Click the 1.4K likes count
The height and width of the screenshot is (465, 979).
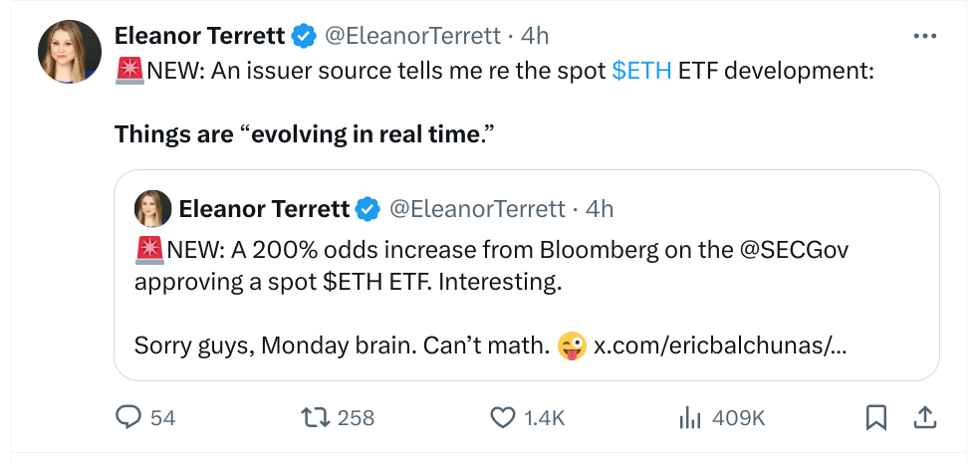coord(544,418)
